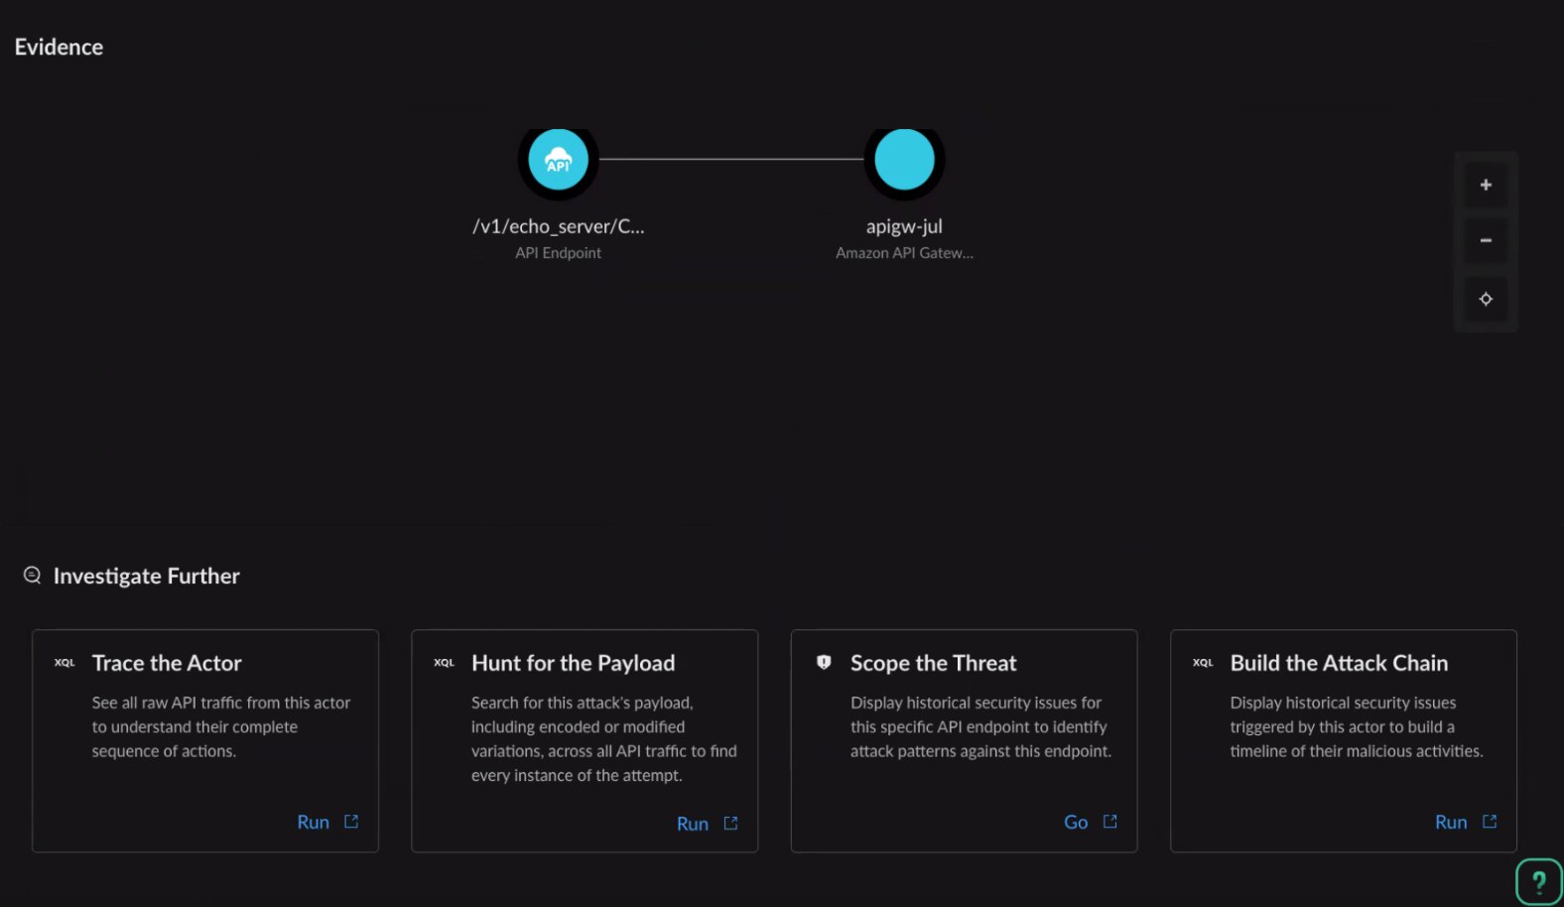The image size is (1564, 907).
Task: Click external link icon in Hunt for the Payload
Action: 731,824
